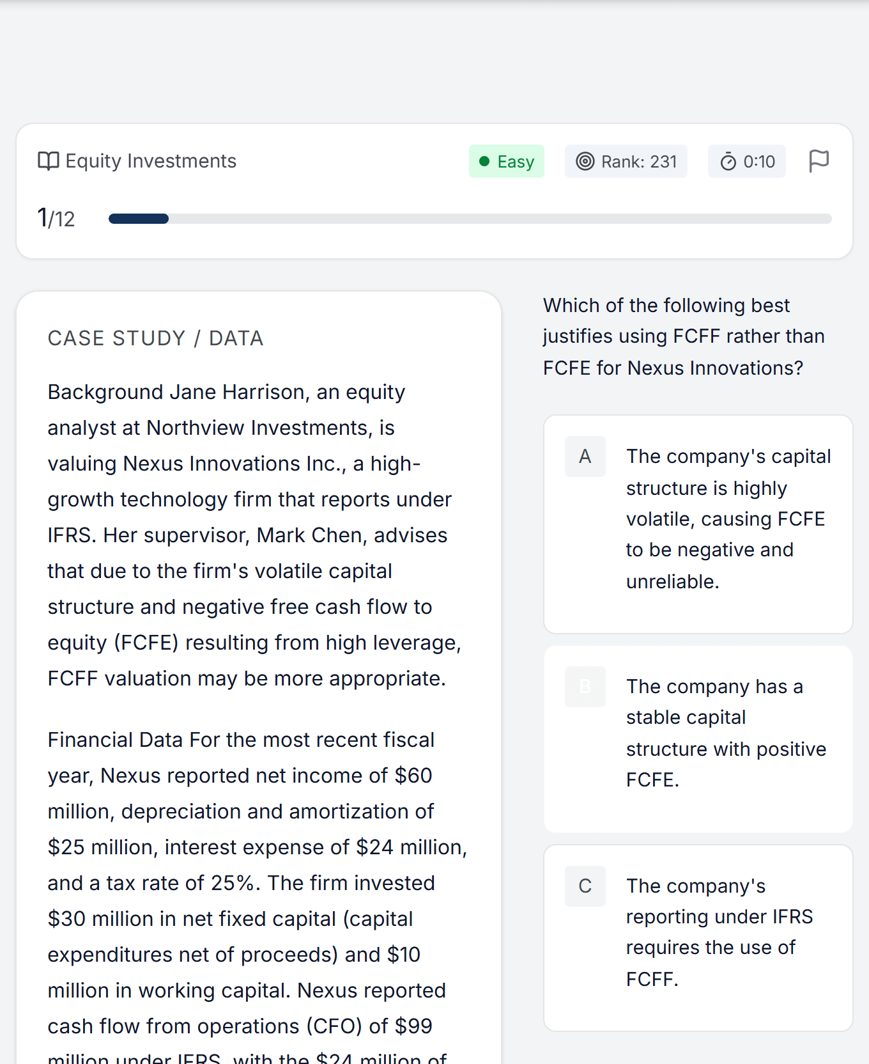Image resolution: width=869 pixels, height=1064 pixels.
Task: Choose answer about stable capital structure
Action: (698, 739)
